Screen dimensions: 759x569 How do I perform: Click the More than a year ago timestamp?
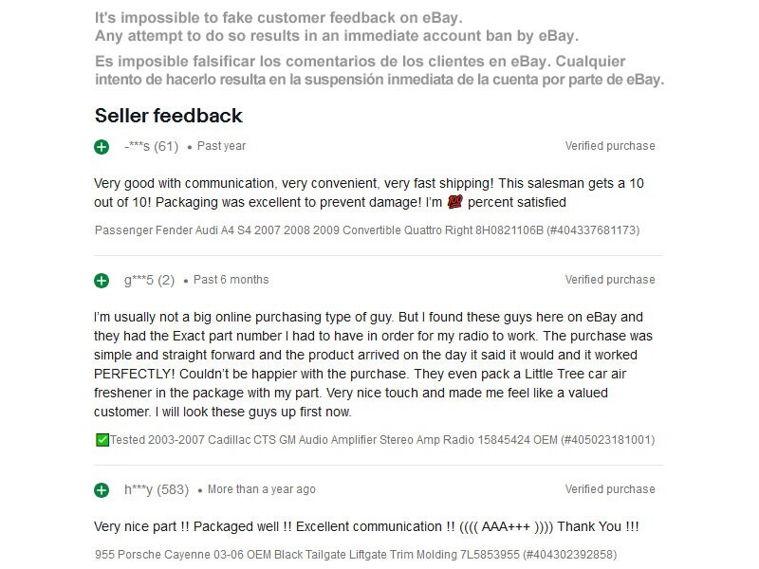click(x=261, y=489)
